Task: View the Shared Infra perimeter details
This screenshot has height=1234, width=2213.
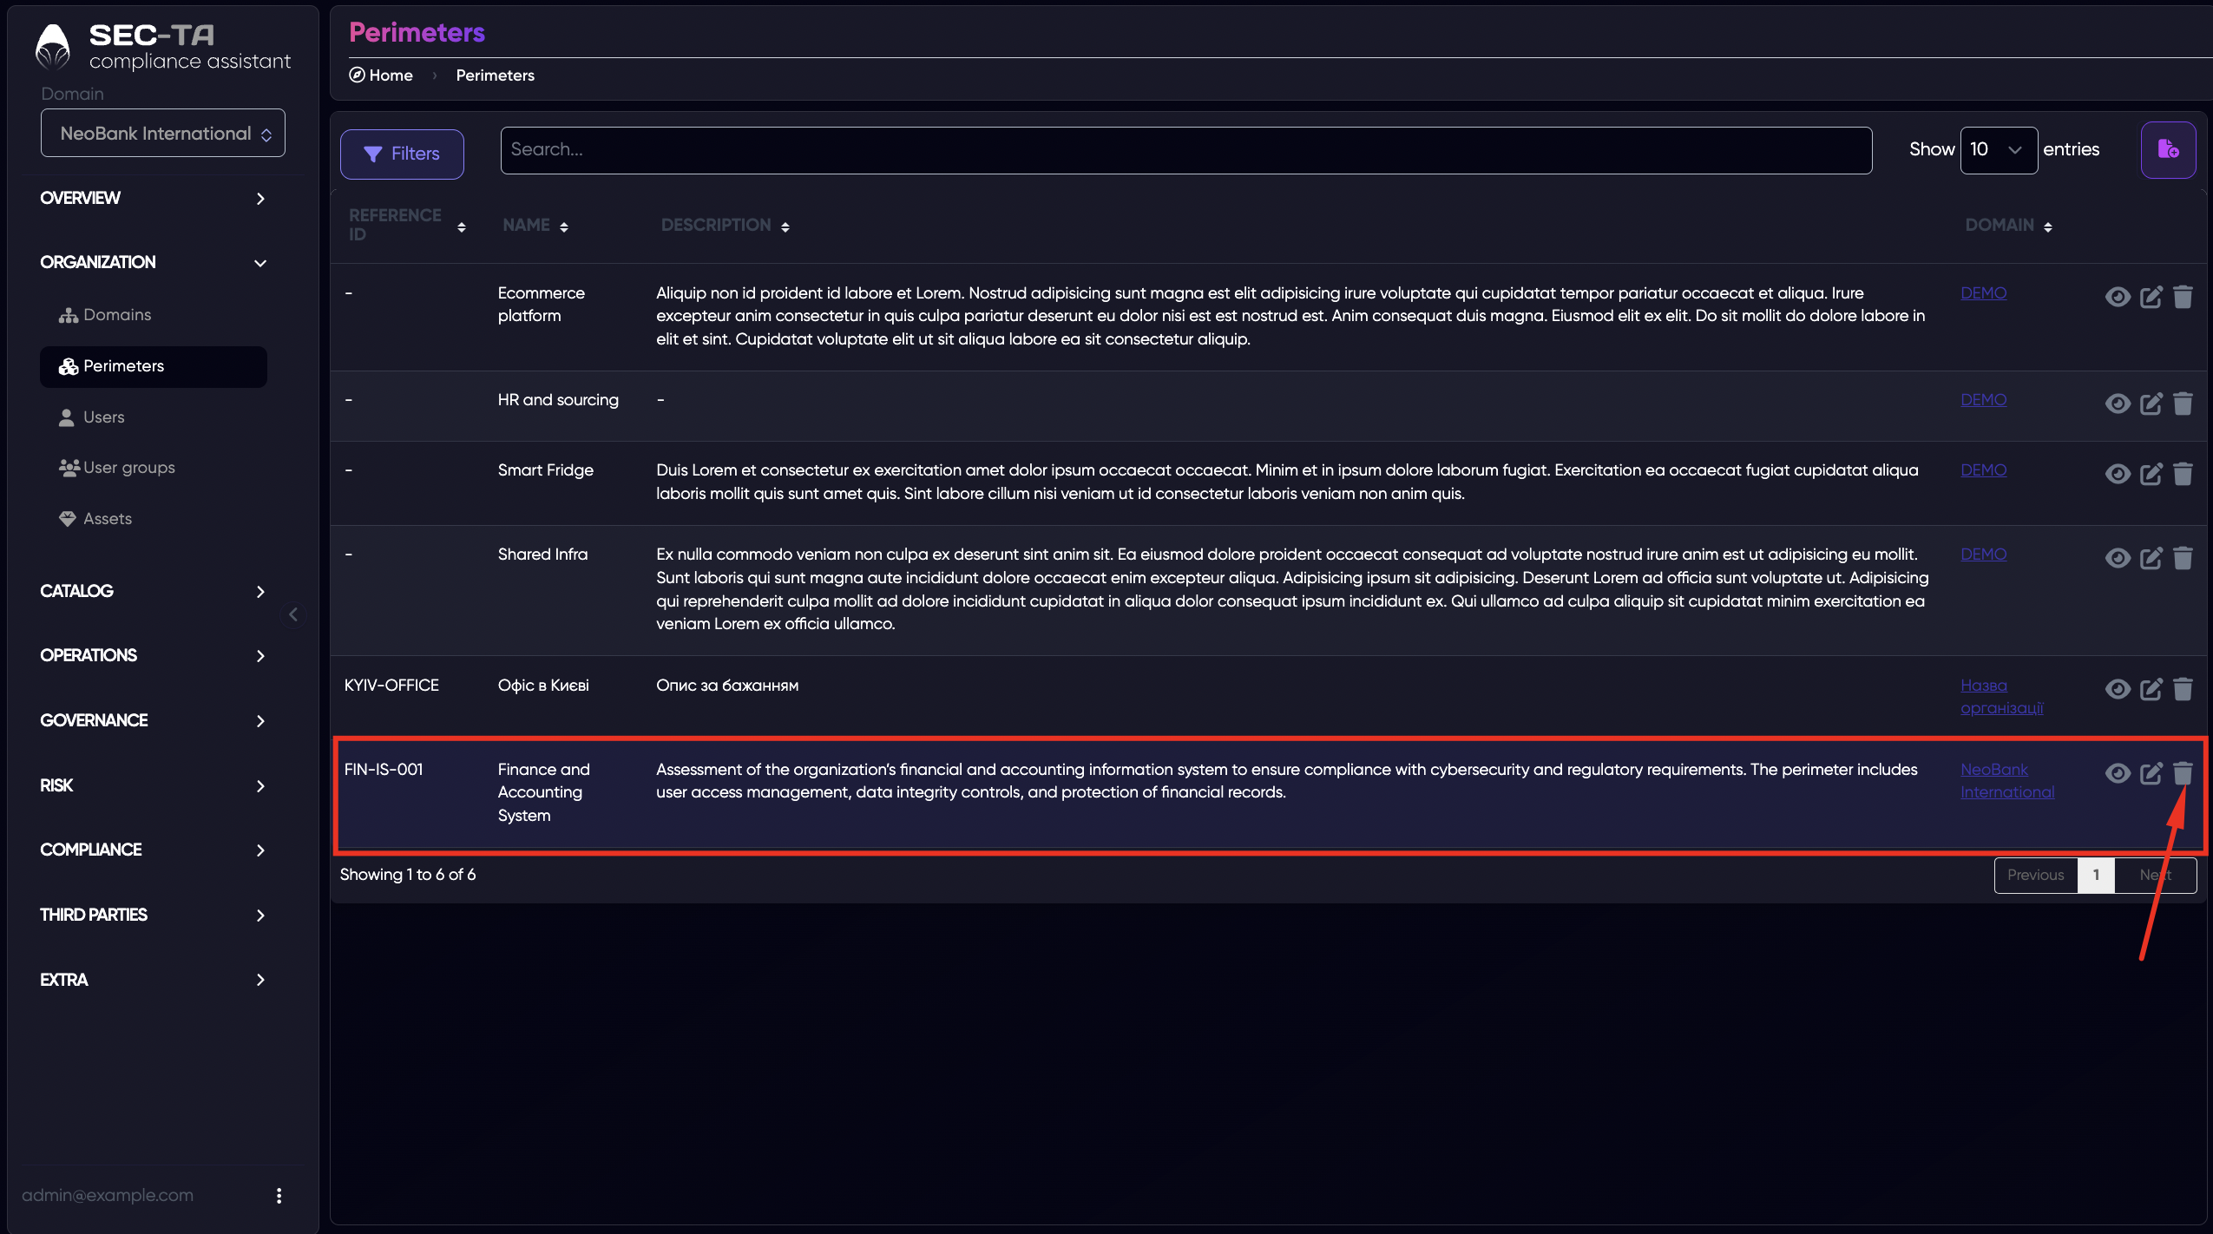Action: pyautogui.click(x=2118, y=558)
